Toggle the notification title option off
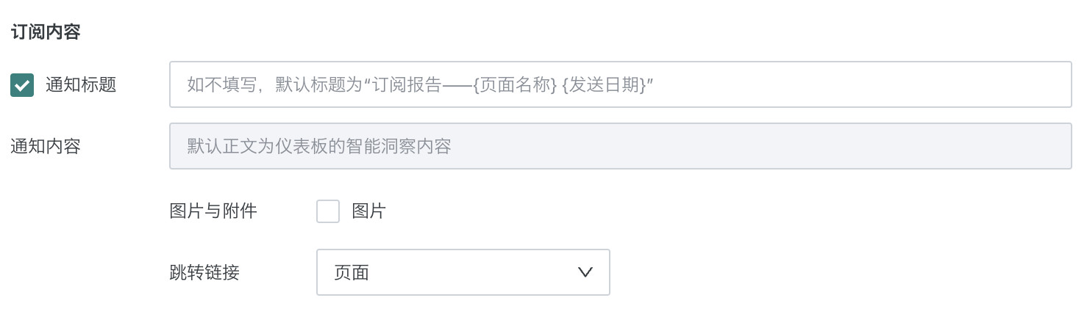Viewport: 1087px width, 317px height. click(22, 85)
